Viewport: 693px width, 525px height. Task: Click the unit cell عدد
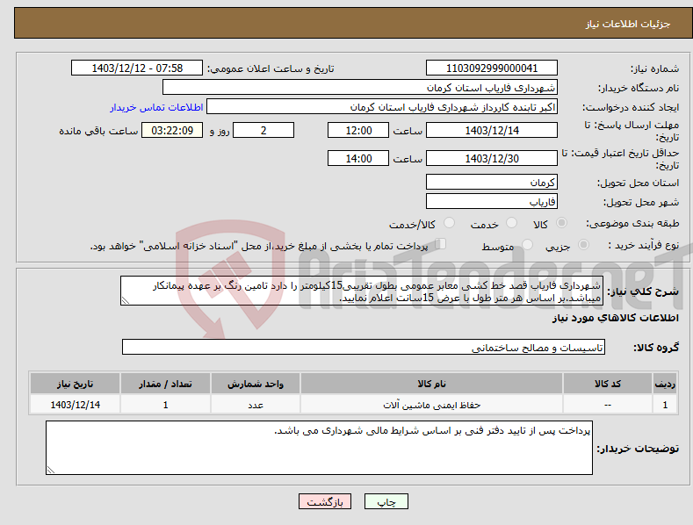tap(256, 405)
